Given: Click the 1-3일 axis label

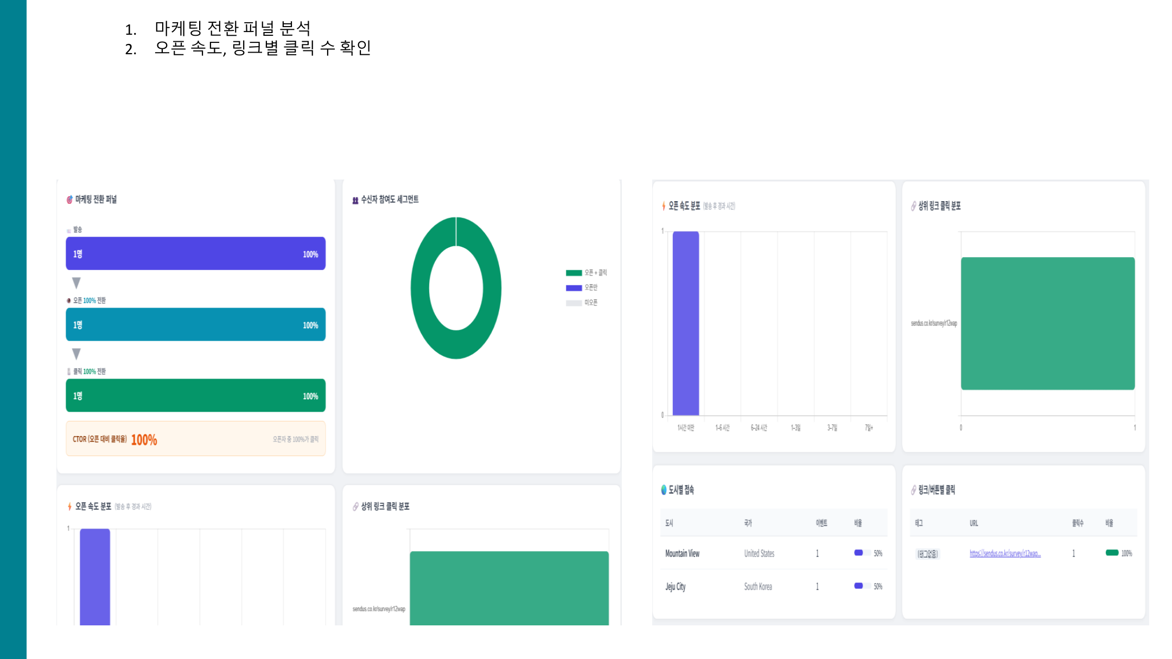Looking at the screenshot, I should click(795, 428).
